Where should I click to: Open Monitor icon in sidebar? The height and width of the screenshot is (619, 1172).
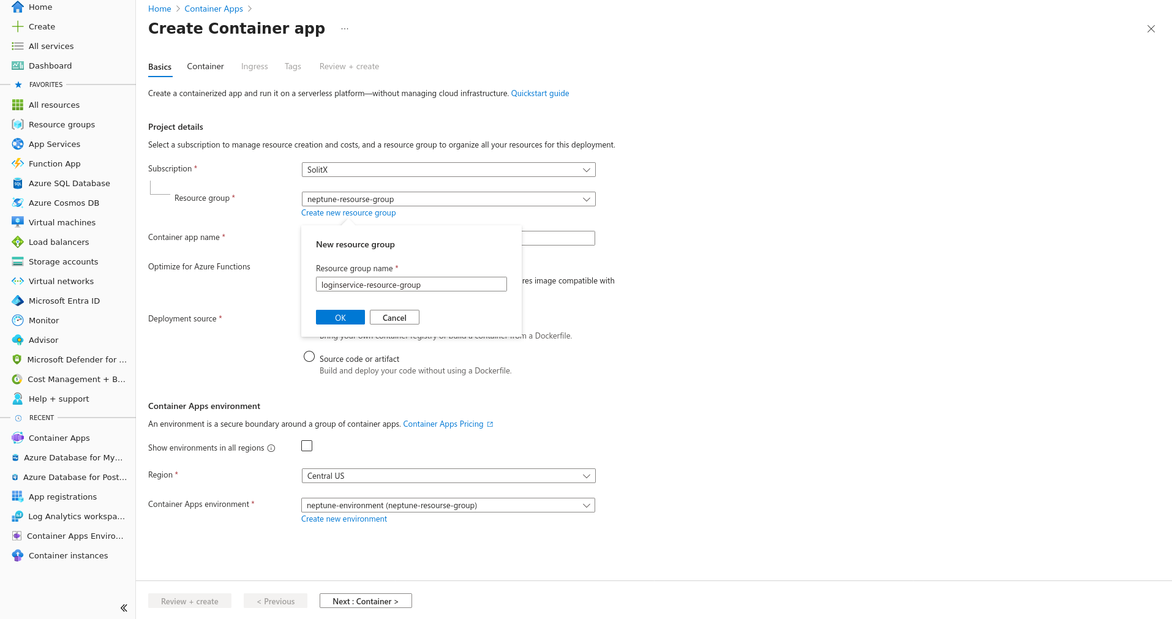(18, 320)
